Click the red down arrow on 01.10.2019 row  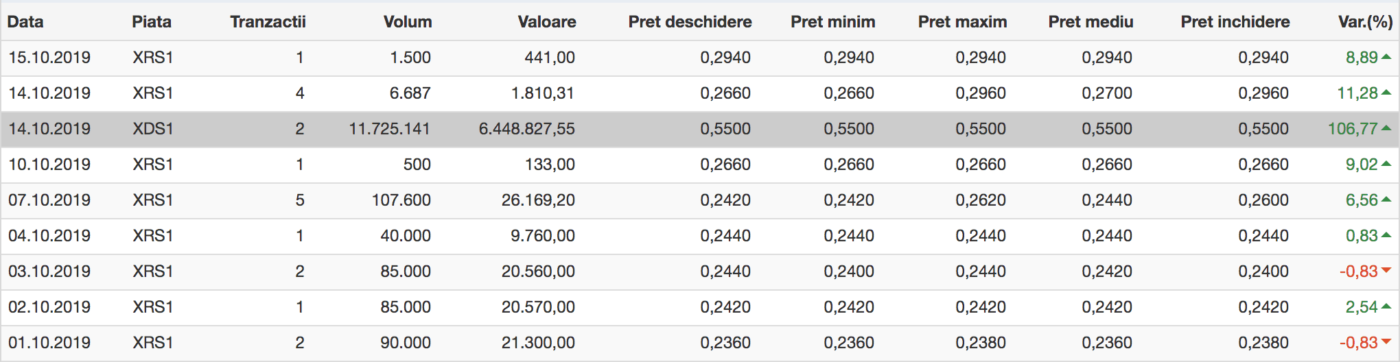point(1386,342)
